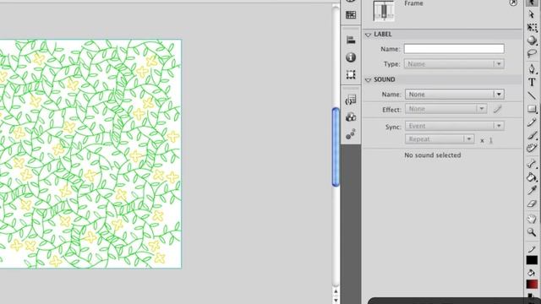
Task: Click the label Name input field
Action: 454,49
